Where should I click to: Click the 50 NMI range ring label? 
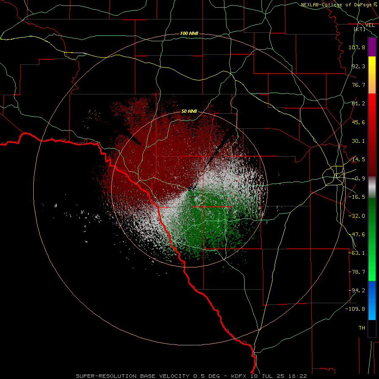coord(189,111)
